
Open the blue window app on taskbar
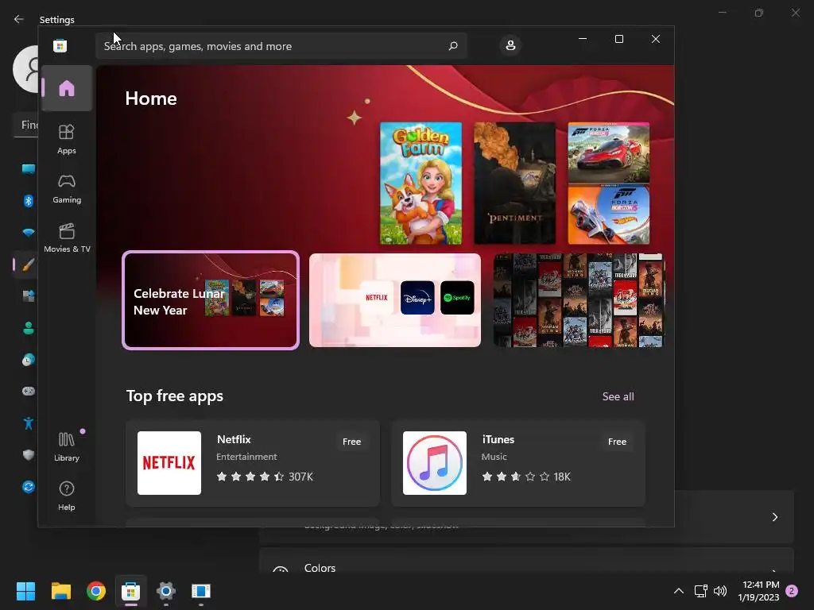(x=201, y=591)
